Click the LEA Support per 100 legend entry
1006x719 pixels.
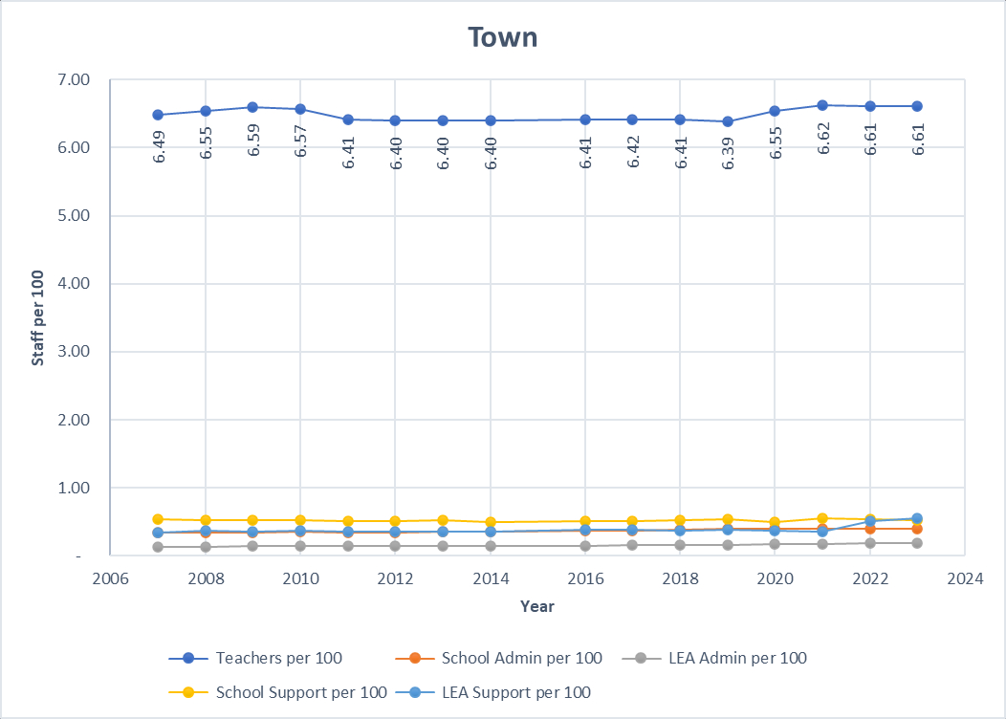pyautogui.click(x=516, y=692)
